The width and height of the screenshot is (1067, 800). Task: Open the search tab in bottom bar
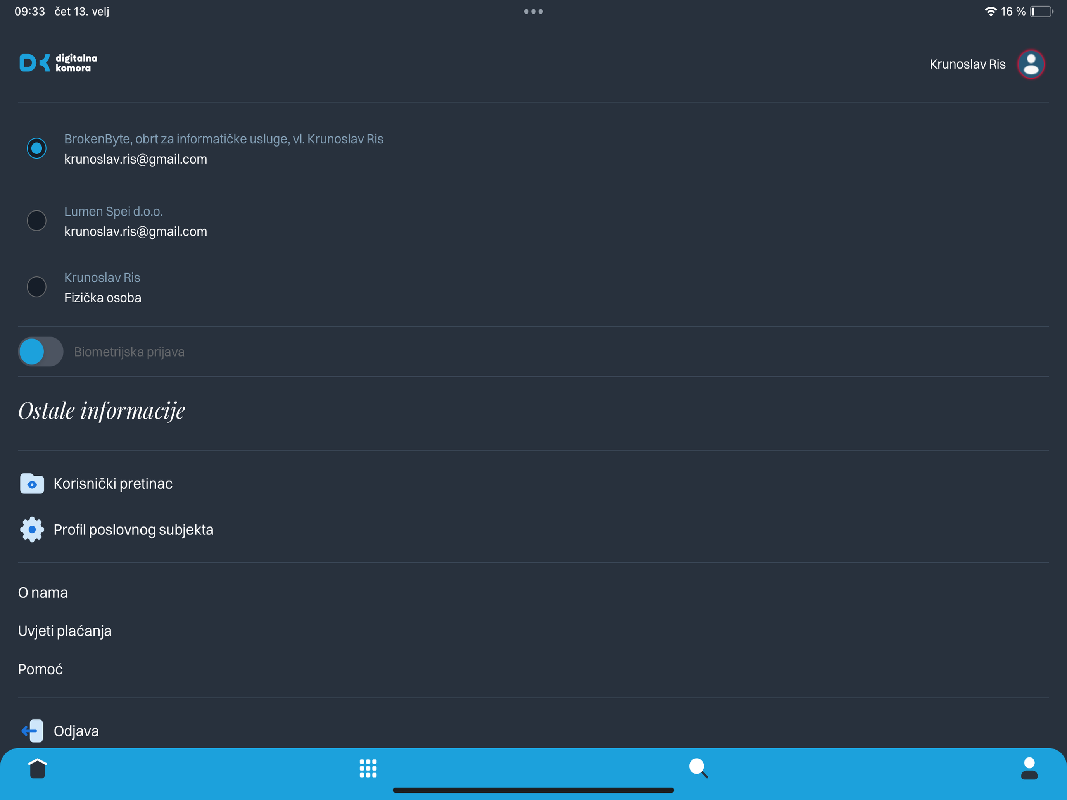click(698, 768)
